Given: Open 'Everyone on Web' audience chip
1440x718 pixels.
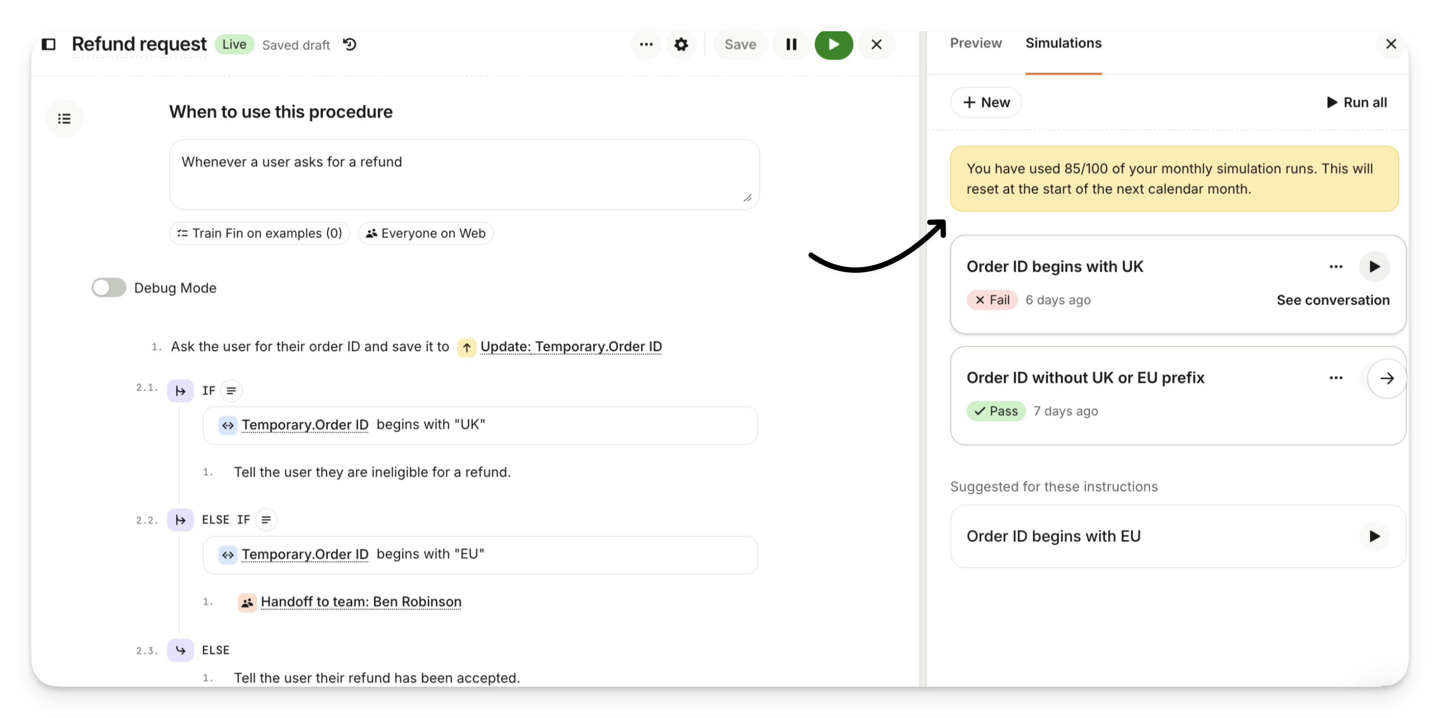Looking at the screenshot, I should click(x=425, y=234).
